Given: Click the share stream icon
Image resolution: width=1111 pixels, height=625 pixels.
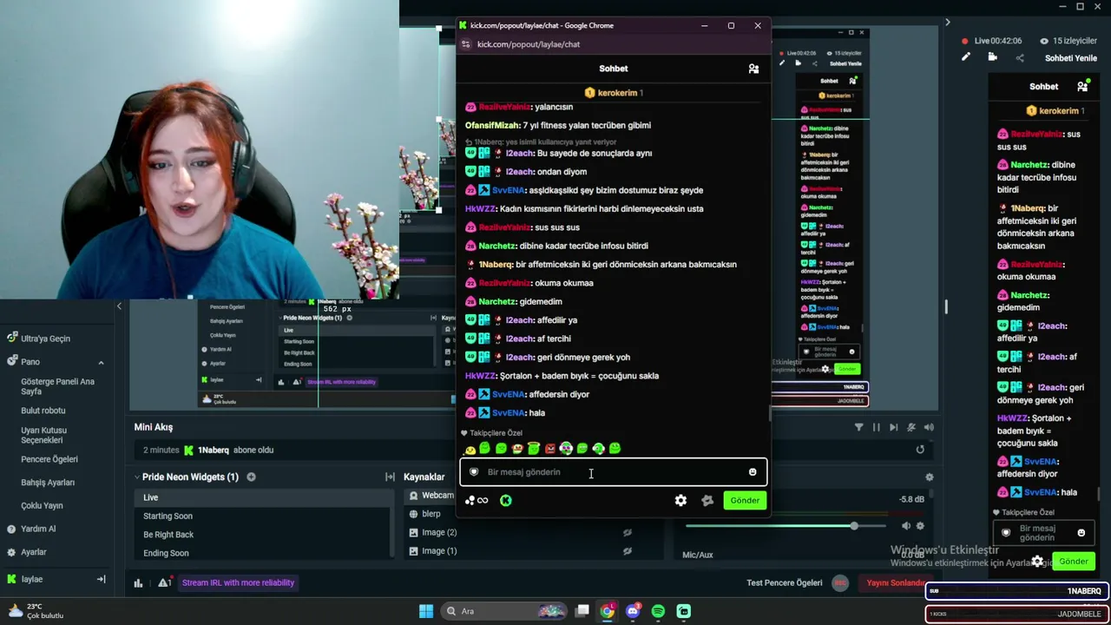Looking at the screenshot, I should [x=1020, y=57].
